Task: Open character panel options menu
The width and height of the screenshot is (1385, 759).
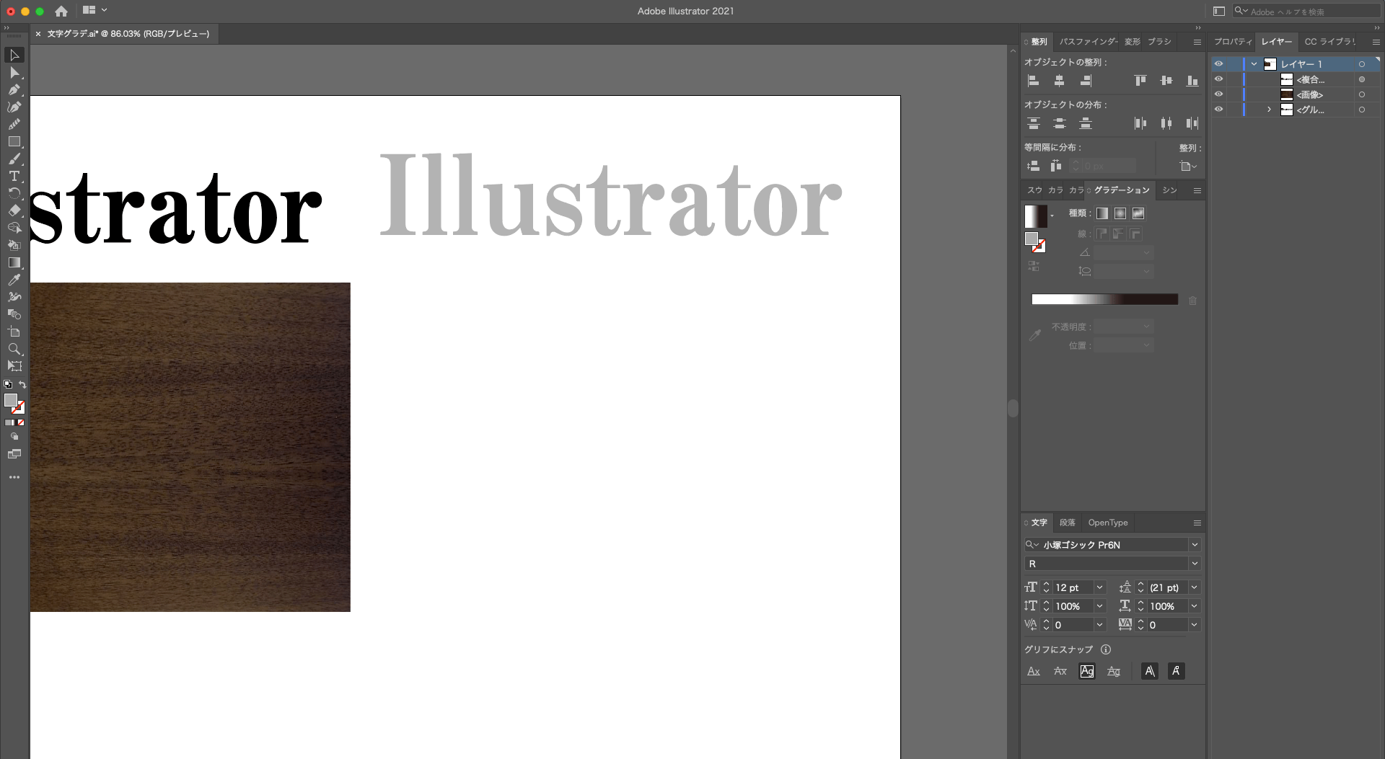Action: [x=1197, y=523]
